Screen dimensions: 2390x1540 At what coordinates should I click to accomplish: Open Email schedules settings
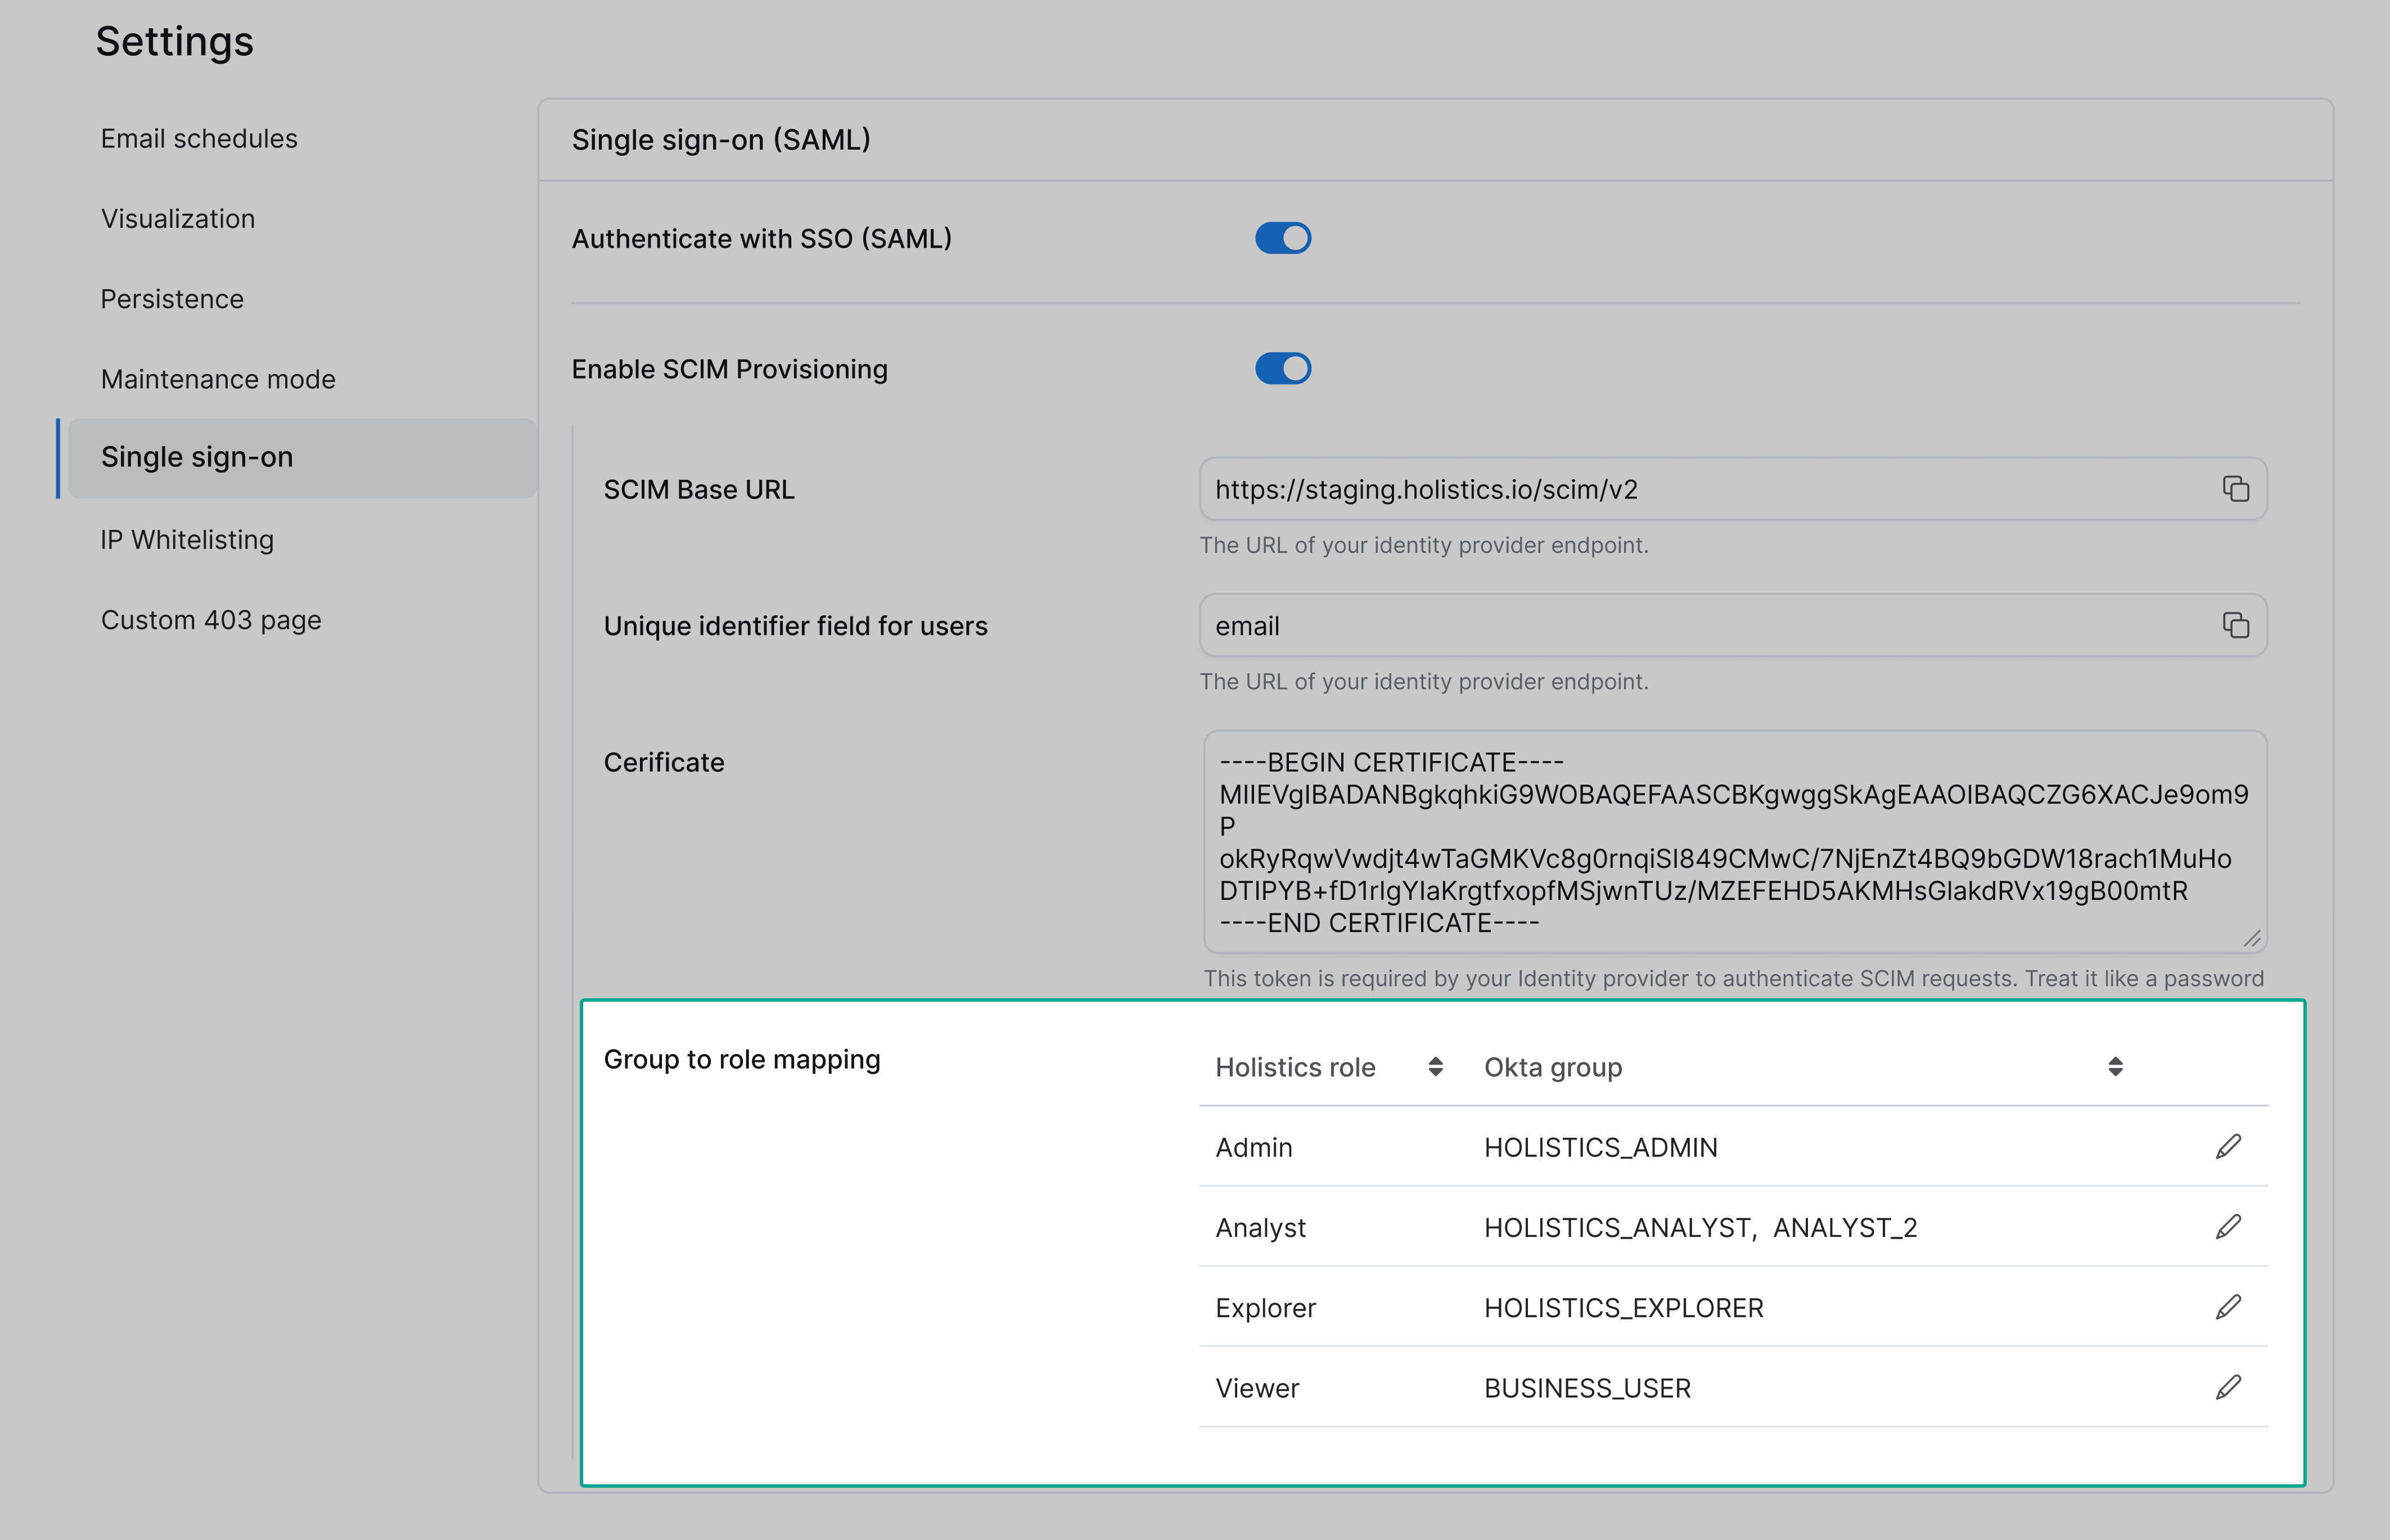198,139
